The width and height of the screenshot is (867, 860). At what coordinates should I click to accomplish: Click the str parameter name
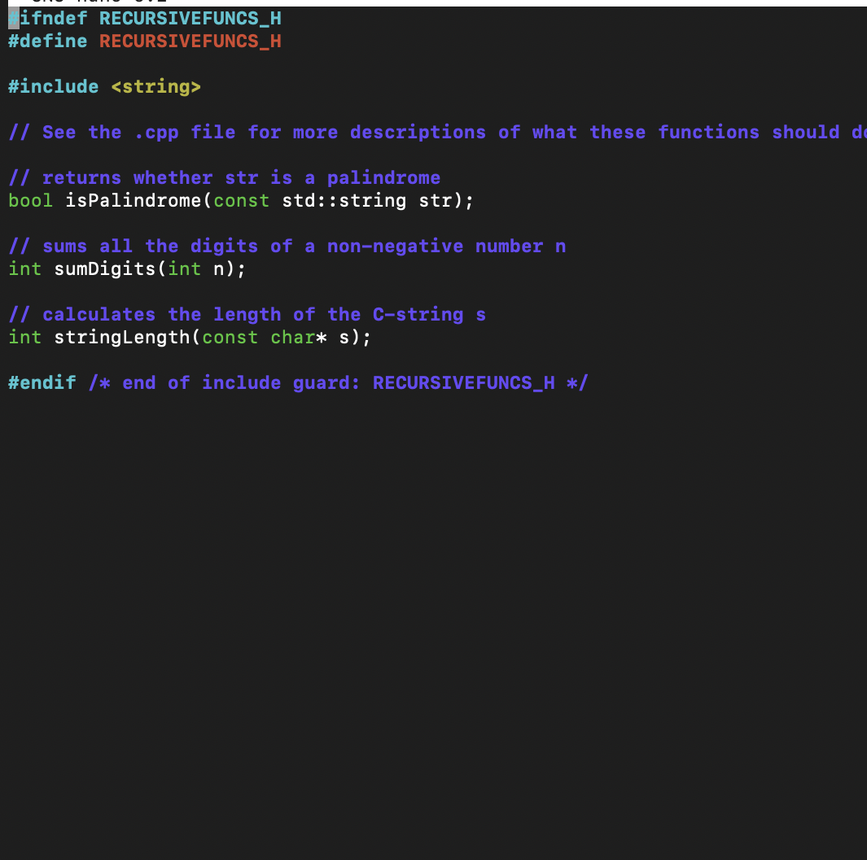[437, 200]
